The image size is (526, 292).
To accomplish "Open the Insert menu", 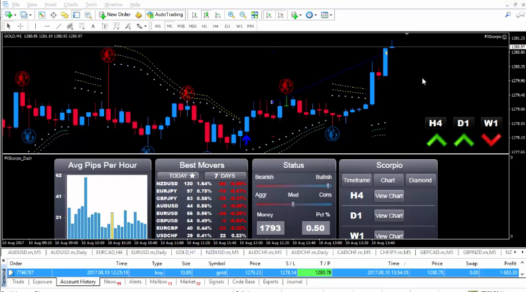I will tap(50, 5).
